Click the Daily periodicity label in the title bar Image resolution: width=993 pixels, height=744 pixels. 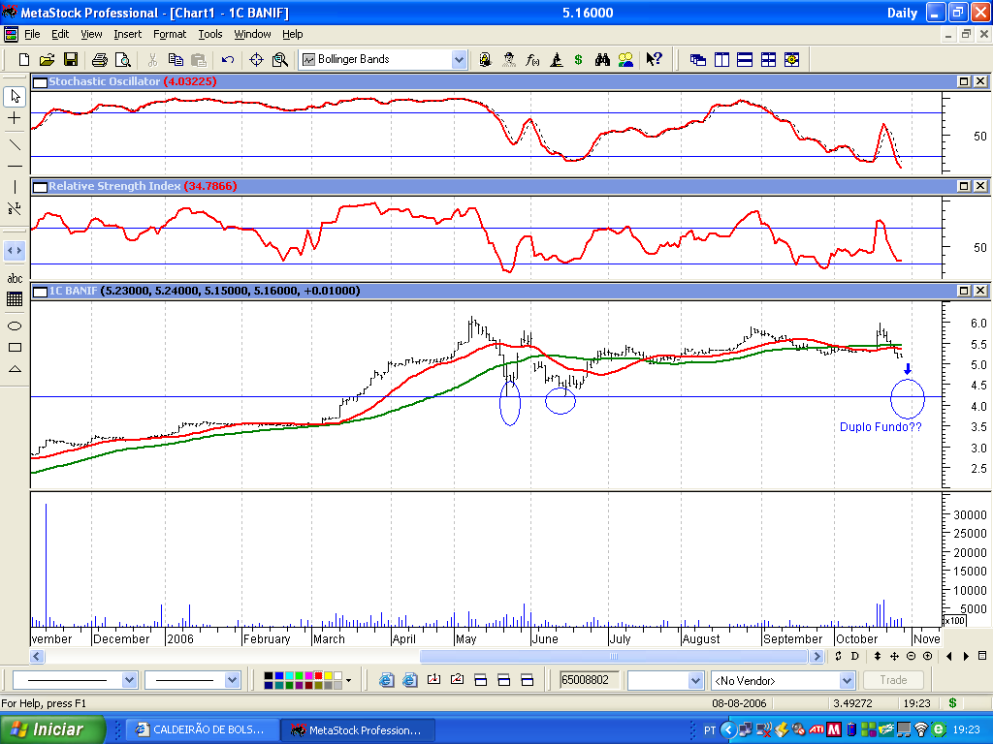pyautogui.click(x=902, y=13)
